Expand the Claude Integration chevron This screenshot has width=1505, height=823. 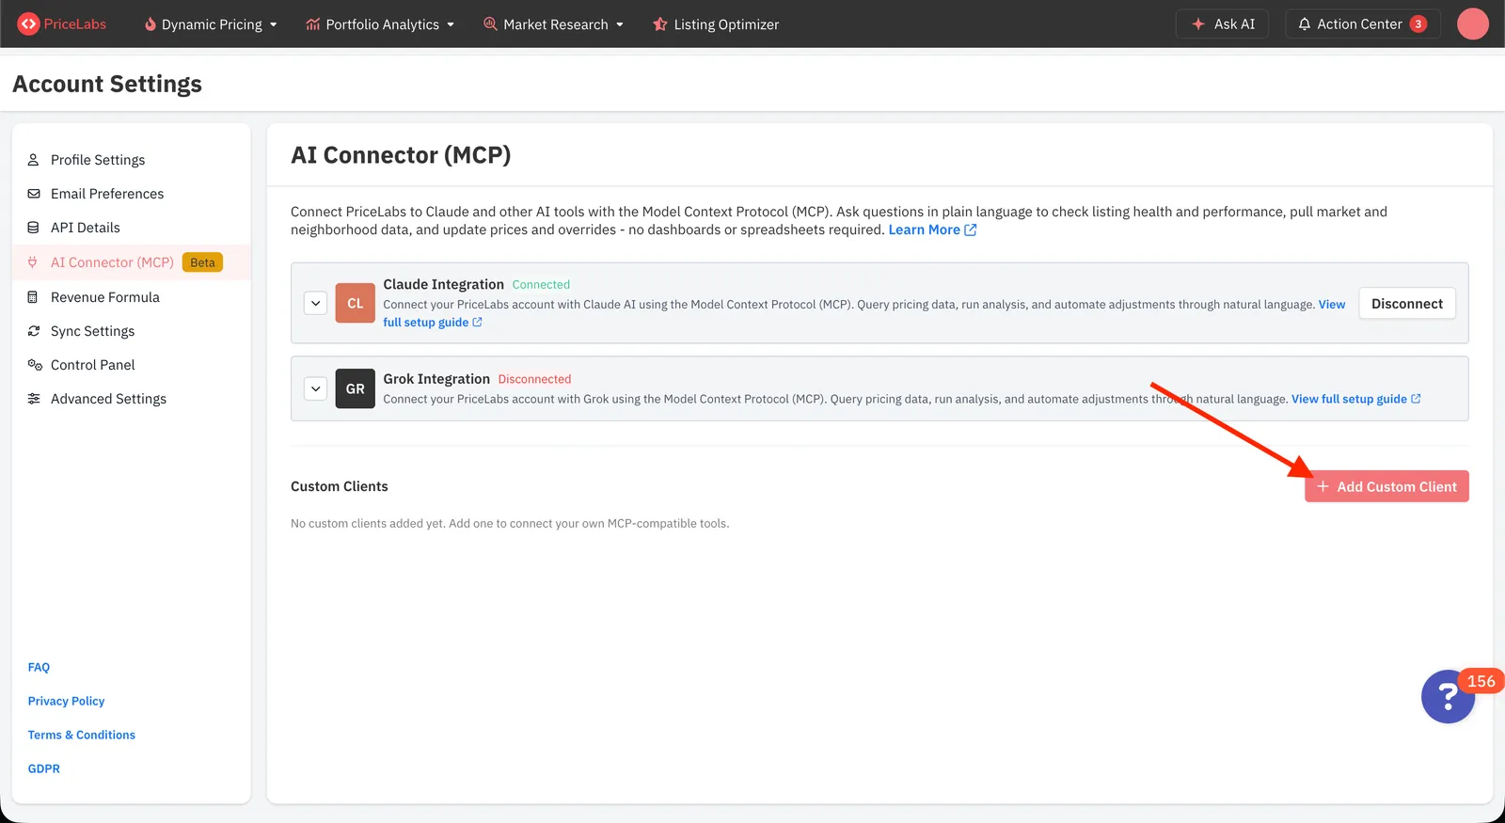click(316, 303)
